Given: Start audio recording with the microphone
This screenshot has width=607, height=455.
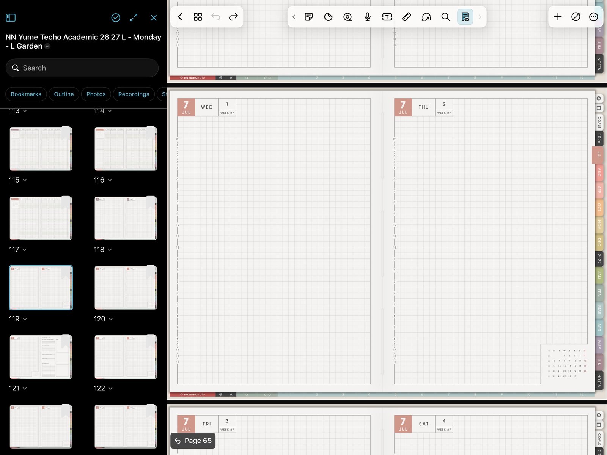Looking at the screenshot, I should point(367,17).
